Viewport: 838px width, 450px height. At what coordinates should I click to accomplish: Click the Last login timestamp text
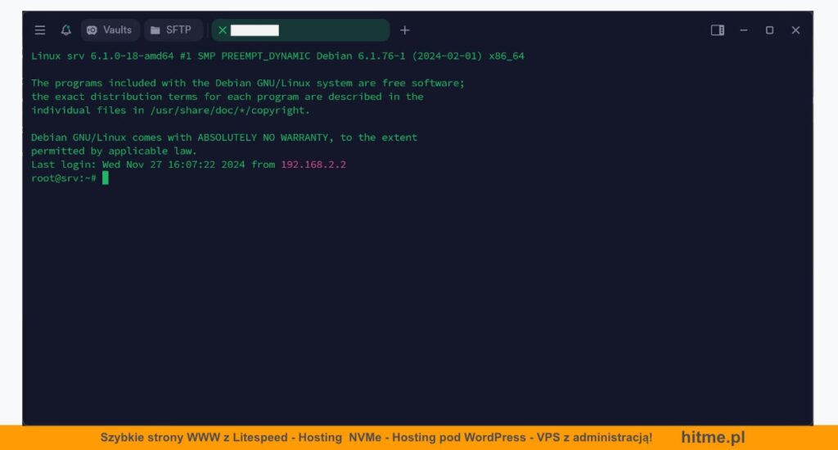[x=173, y=164]
